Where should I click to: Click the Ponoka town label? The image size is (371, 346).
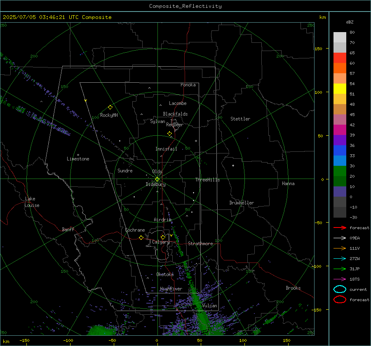coord(188,85)
